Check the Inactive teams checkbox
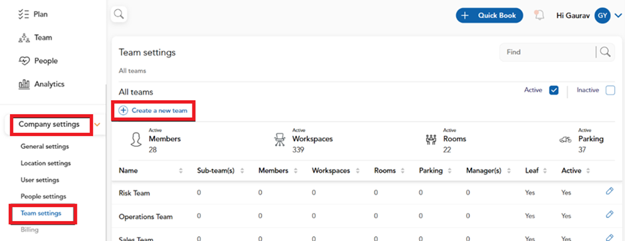Screen dimensions: 625x241 coord(610,90)
